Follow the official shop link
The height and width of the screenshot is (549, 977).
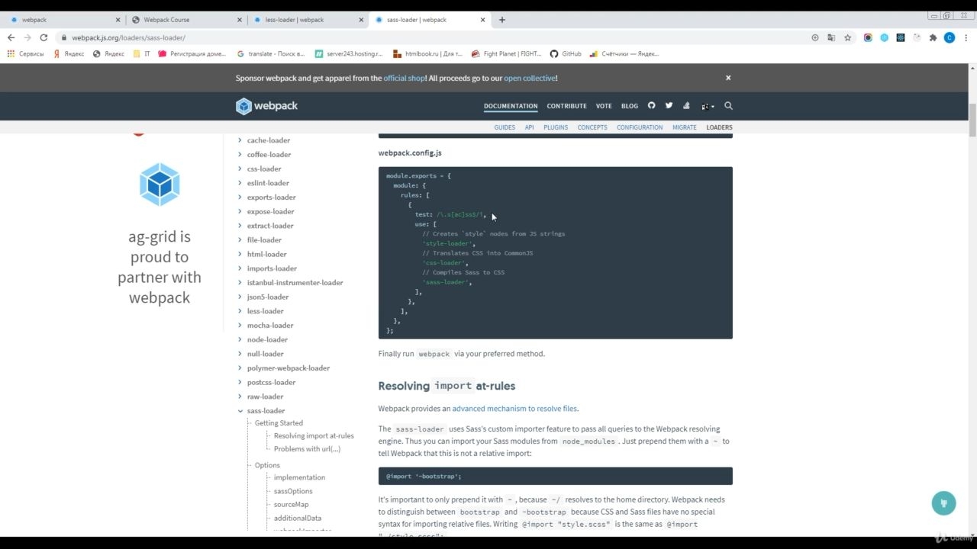pyautogui.click(x=405, y=78)
